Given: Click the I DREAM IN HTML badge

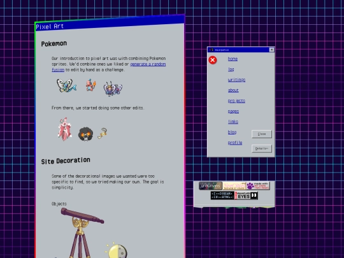Looking at the screenshot, I should pos(222,196).
